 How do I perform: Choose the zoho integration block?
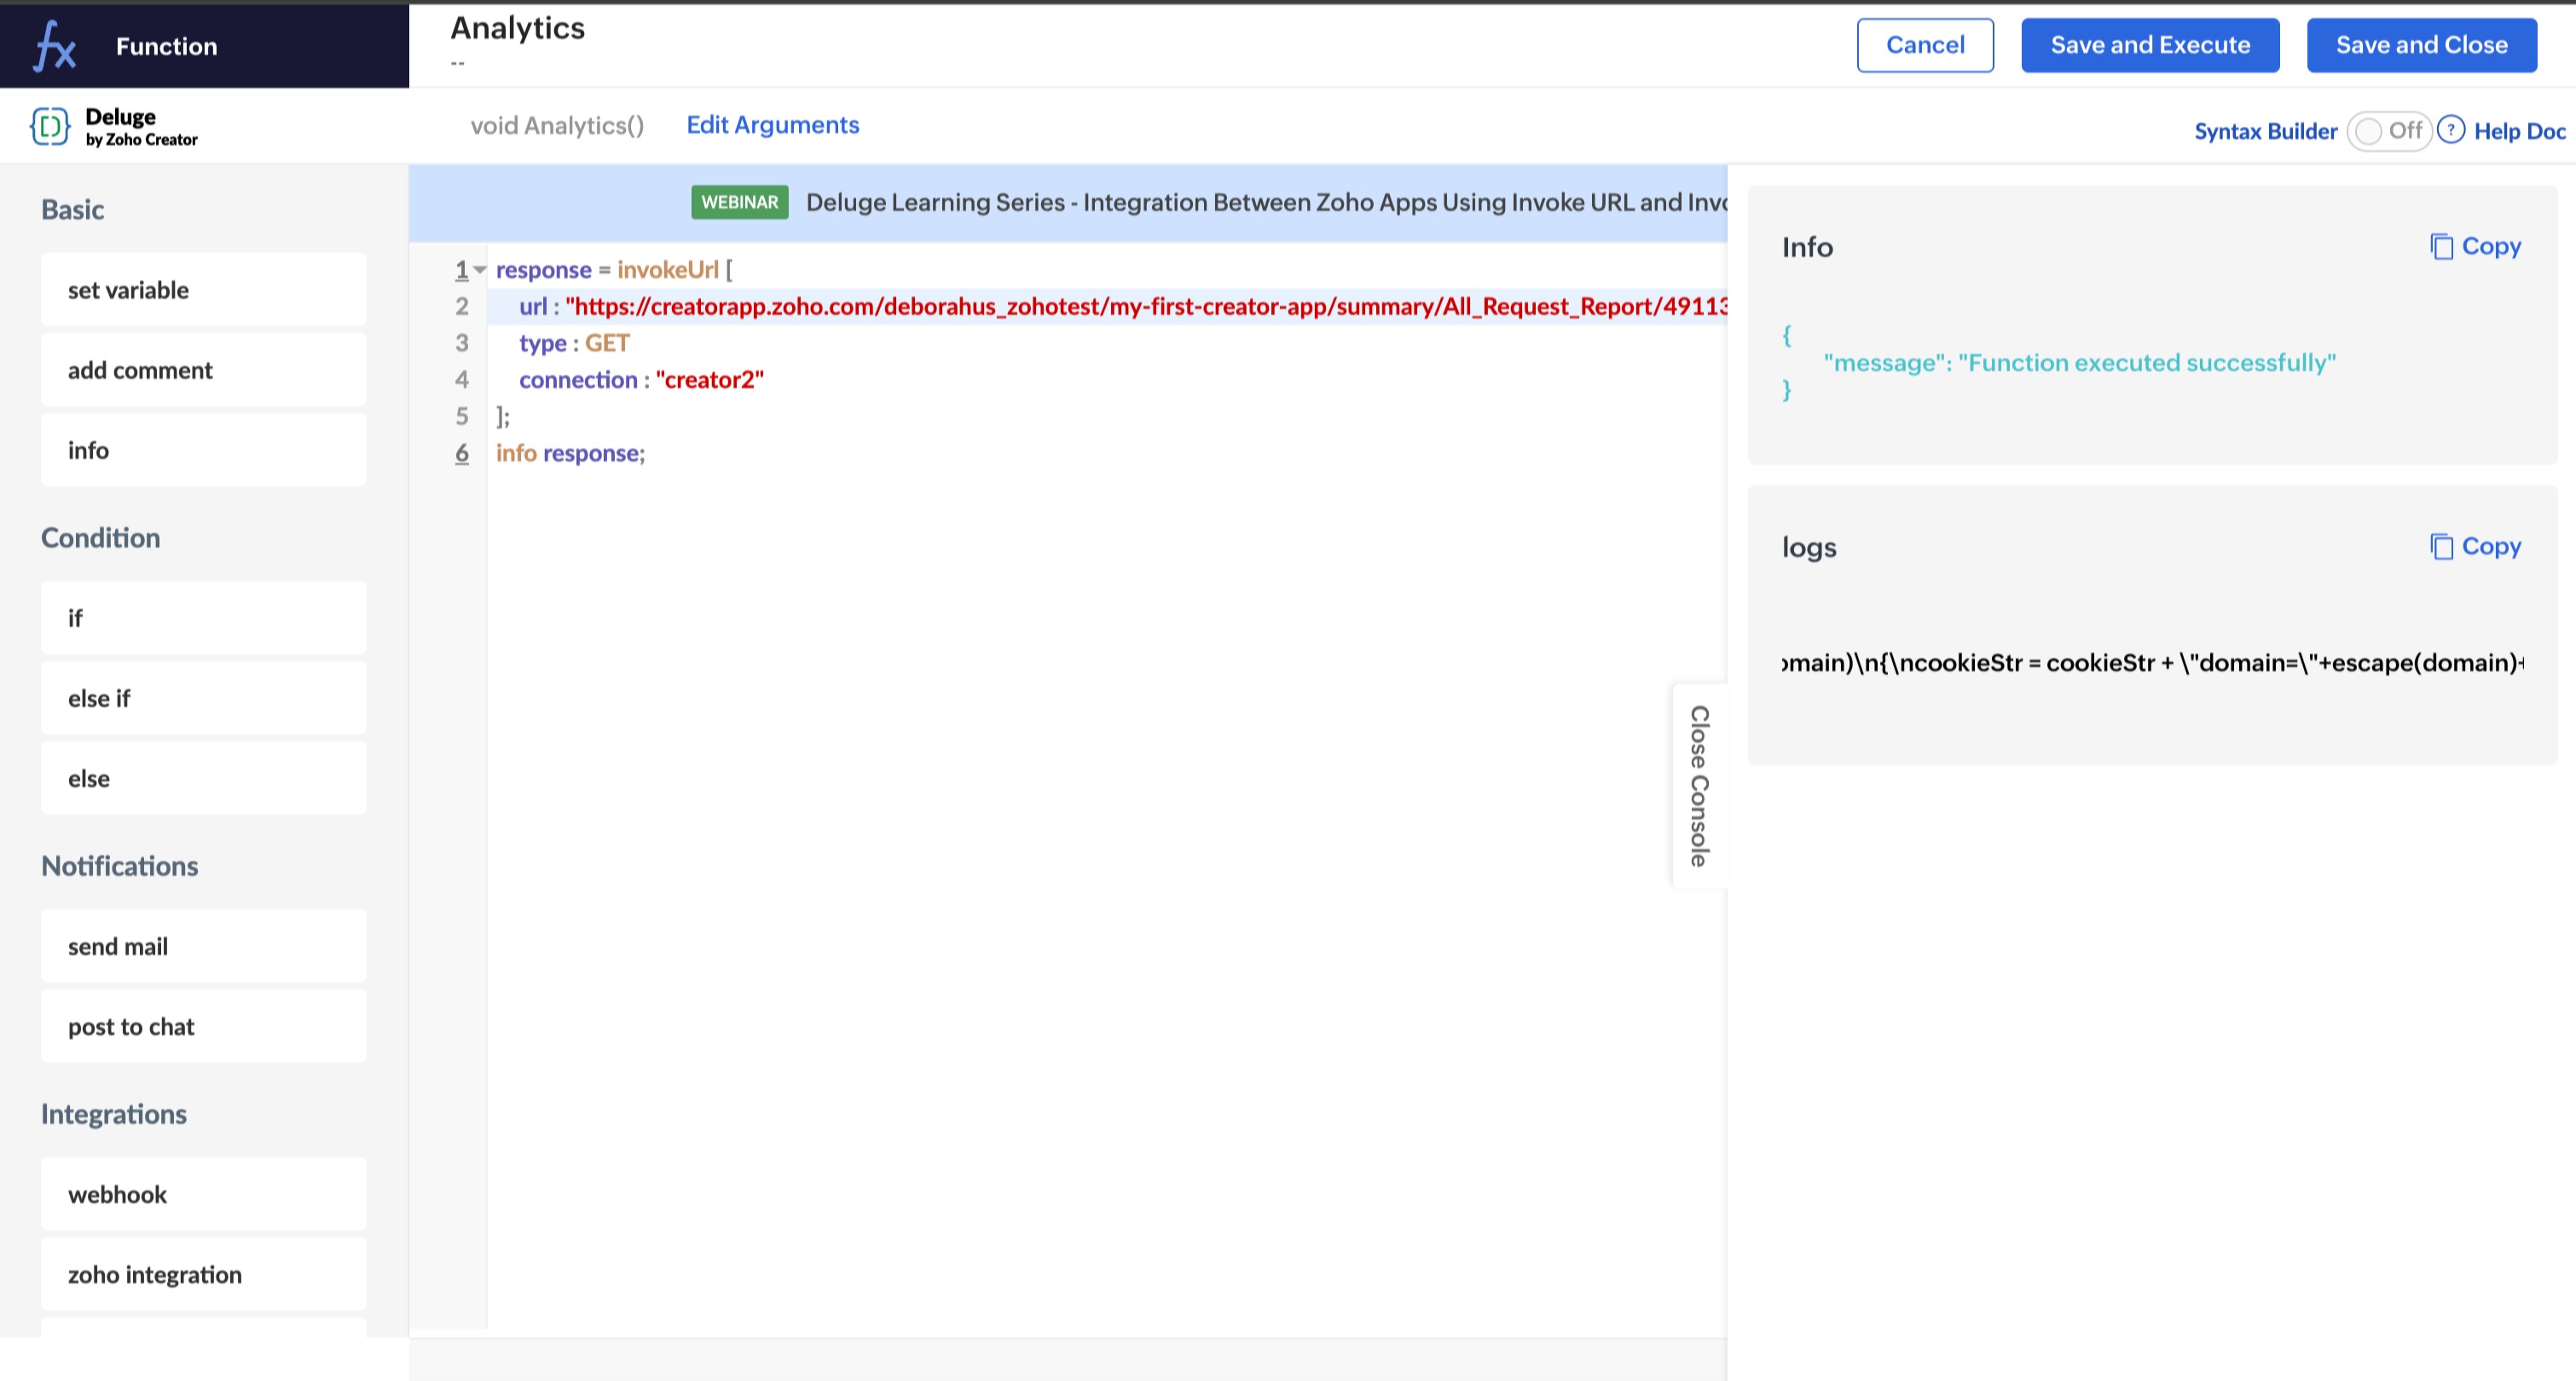click(203, 1274)
